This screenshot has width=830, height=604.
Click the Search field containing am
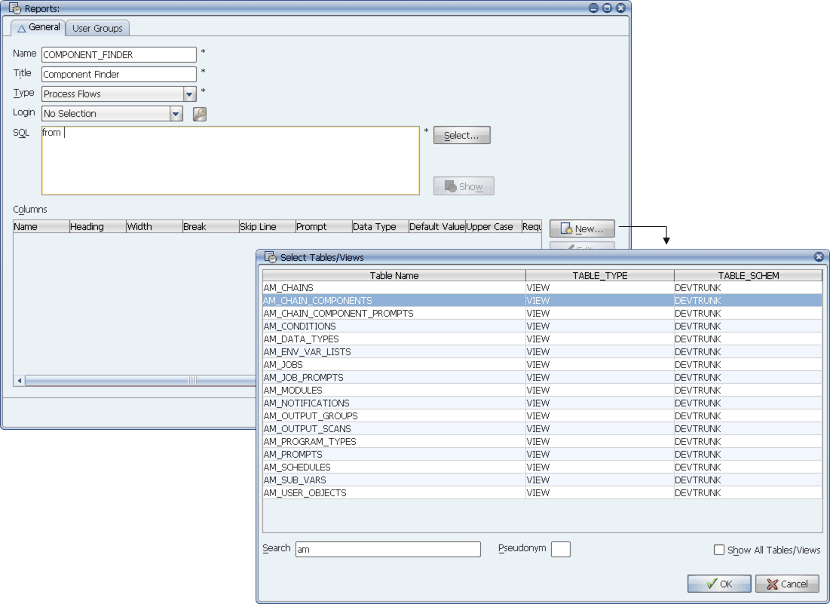coord(388,550)
